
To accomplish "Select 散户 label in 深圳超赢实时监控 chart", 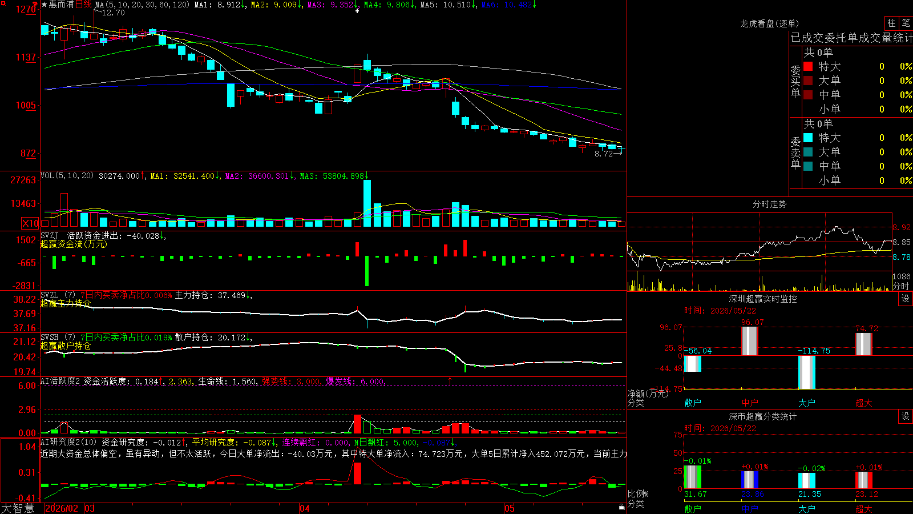I will click(x=693, y=403).
